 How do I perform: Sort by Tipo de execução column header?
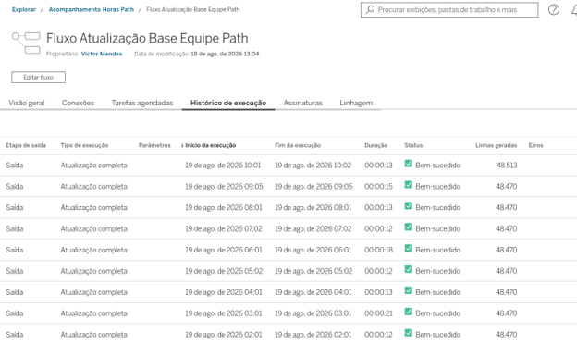coord(84,145)
